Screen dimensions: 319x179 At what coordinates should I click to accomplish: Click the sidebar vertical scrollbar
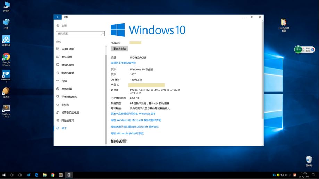(x=106, y=99)
